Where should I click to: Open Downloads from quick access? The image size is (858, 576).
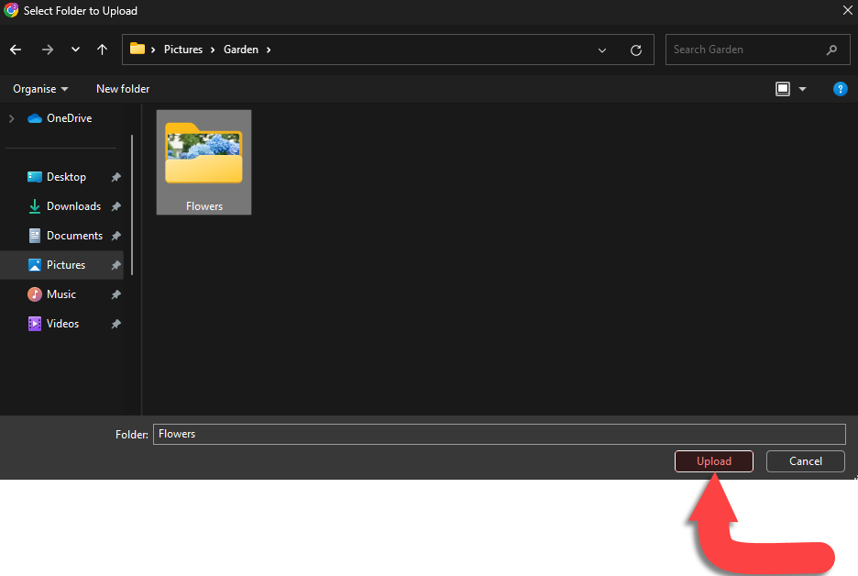click(64, 206)
